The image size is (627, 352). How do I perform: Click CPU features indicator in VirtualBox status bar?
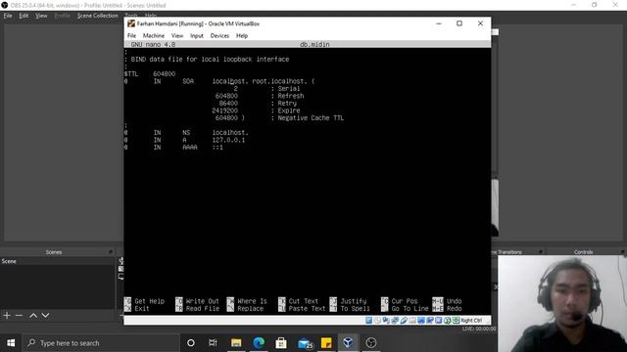439,320
